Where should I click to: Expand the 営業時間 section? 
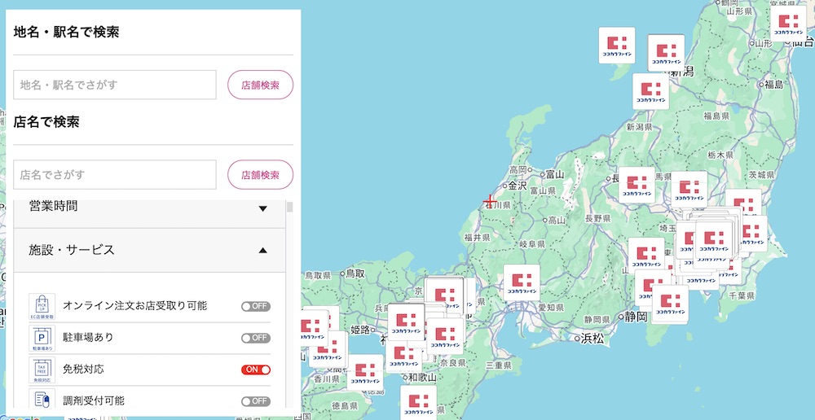pos(149,208)
